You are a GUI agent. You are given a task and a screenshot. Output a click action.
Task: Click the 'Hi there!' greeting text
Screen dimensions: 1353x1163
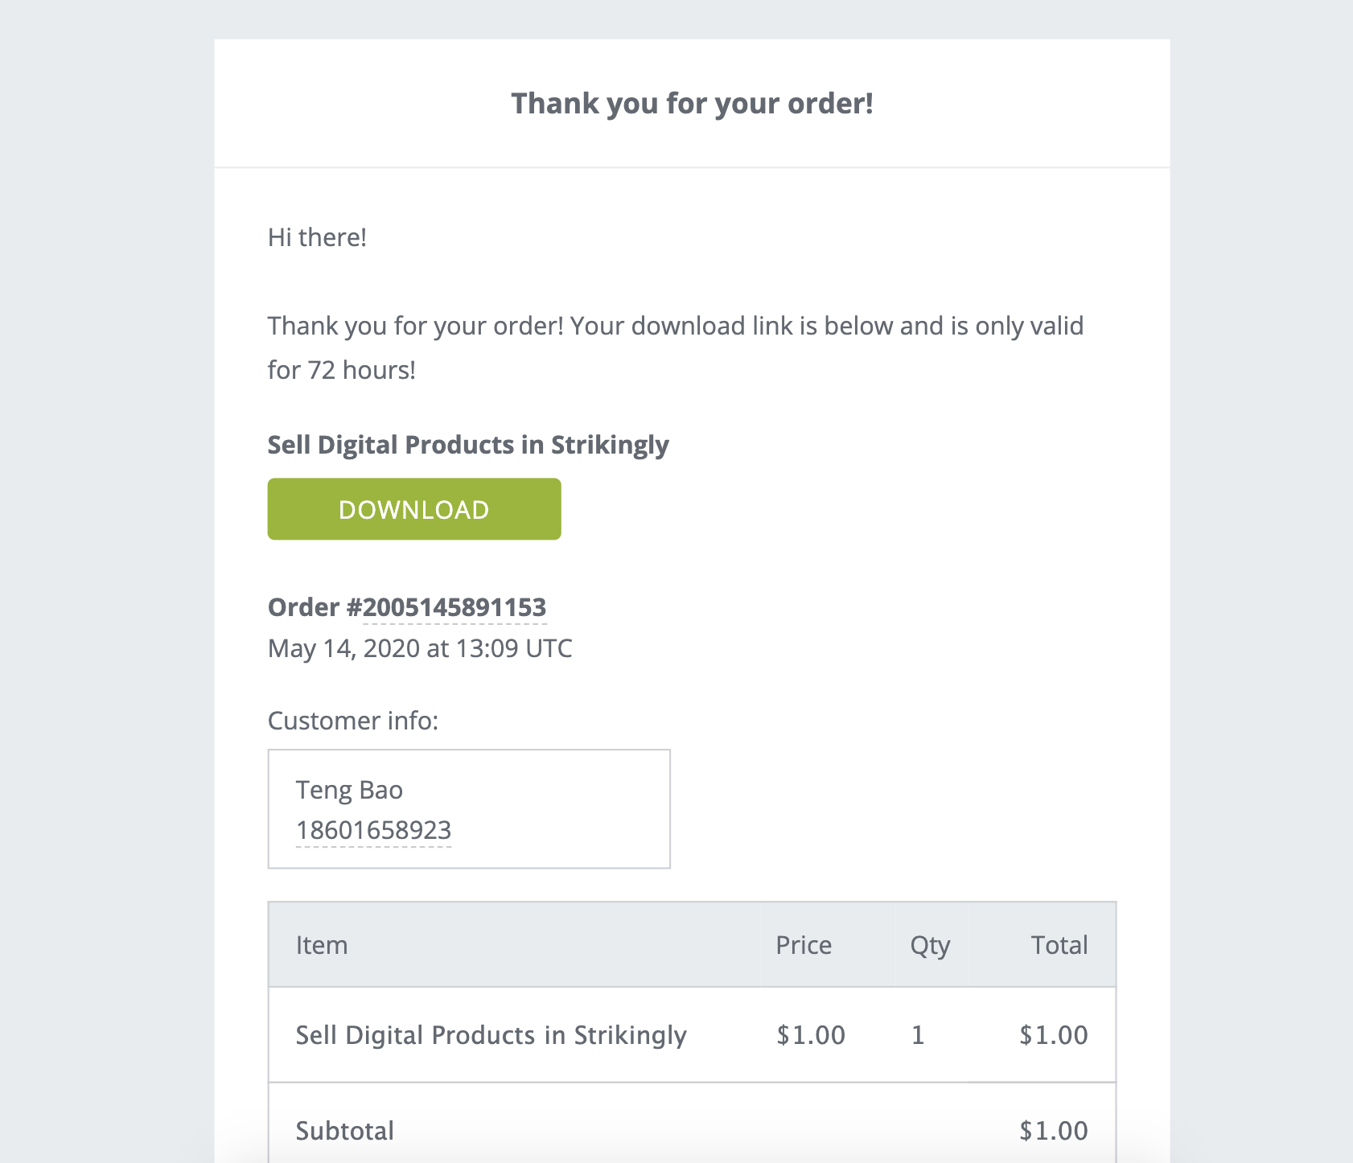[317, 237]
